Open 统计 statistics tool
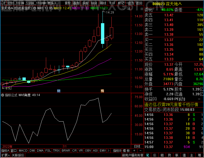 (94, 3)
